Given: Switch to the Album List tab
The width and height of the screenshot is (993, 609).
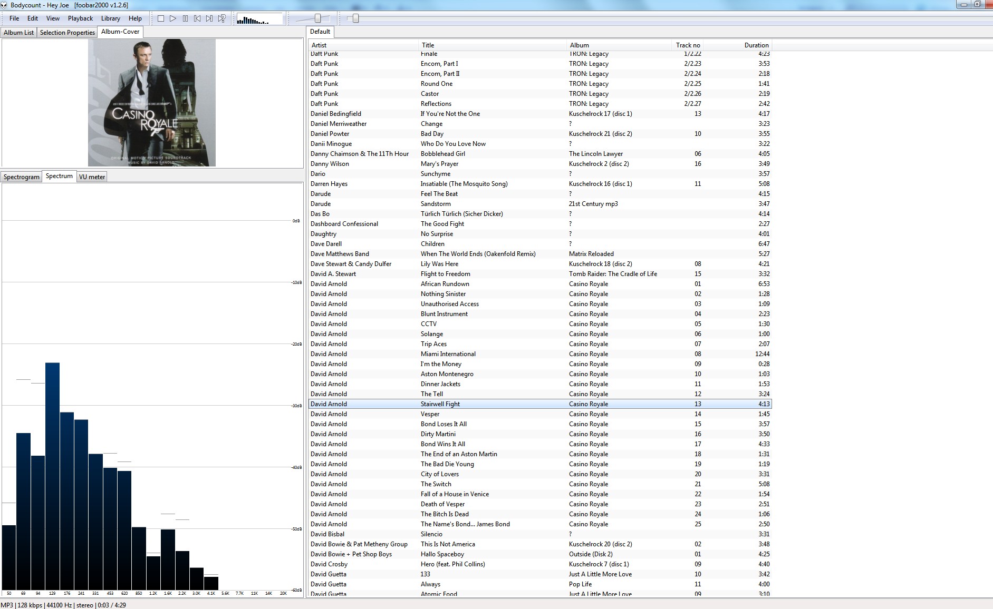Looking at the screenshot, I should 18,33.
